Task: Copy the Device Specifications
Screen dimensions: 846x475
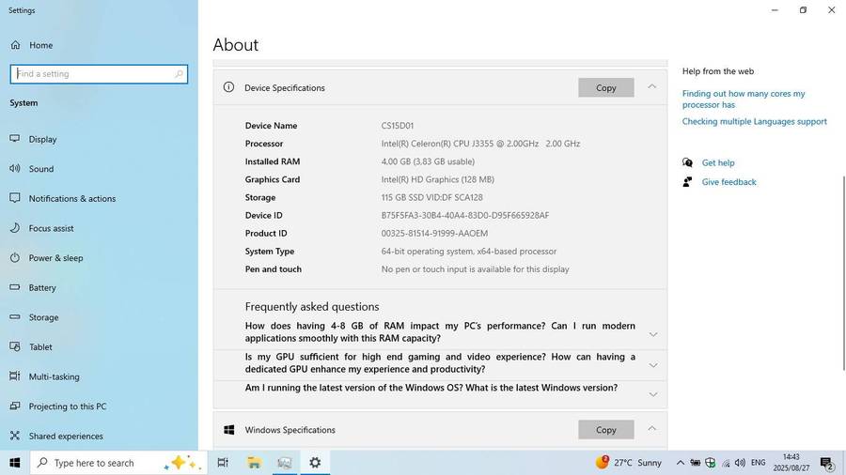Action: click(x=606, y=88)
